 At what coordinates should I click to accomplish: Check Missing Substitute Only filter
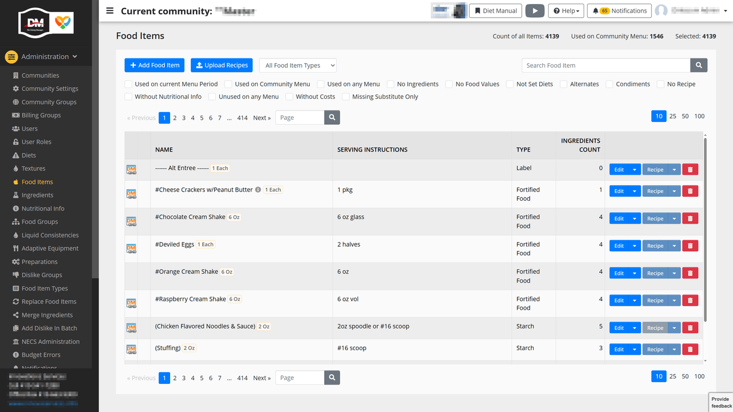coord(346,97)
